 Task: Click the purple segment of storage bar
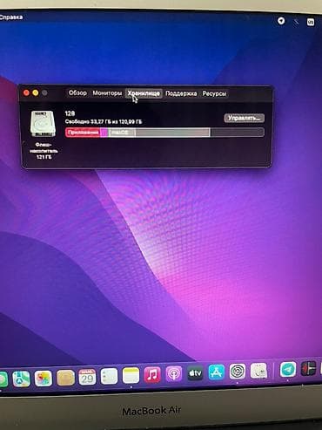click(104, 133)
